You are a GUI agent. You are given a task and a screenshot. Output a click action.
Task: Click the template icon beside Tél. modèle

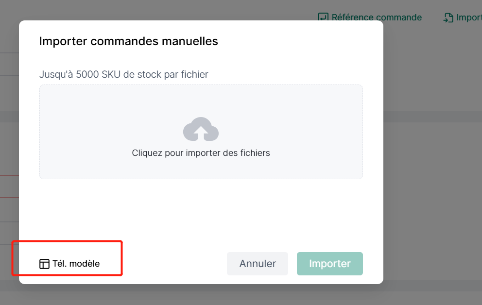[44, 264]
